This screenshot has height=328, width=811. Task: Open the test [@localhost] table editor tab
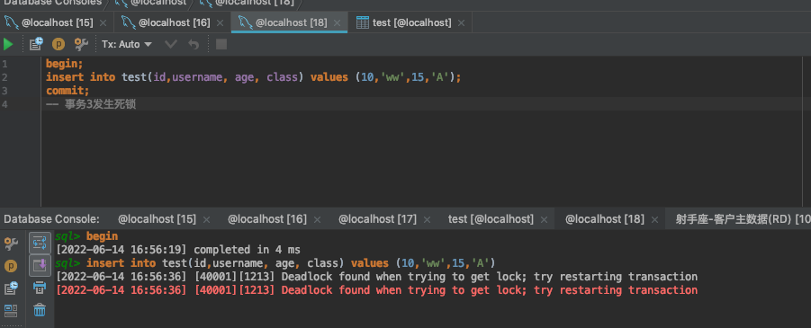tap(411, 22)
